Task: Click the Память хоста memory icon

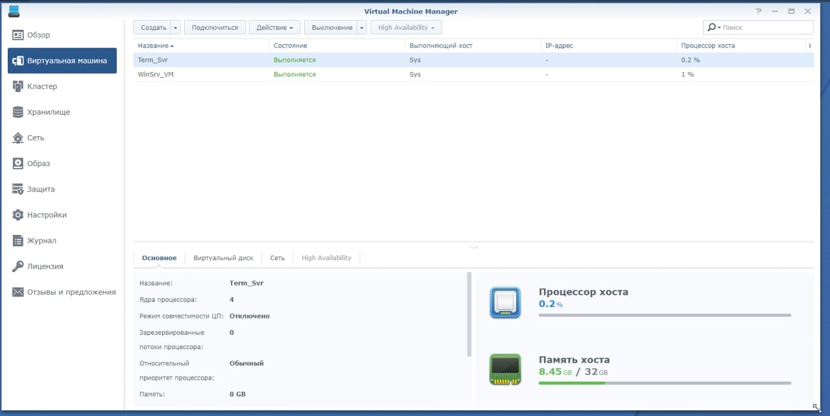Action: point(505,369)
